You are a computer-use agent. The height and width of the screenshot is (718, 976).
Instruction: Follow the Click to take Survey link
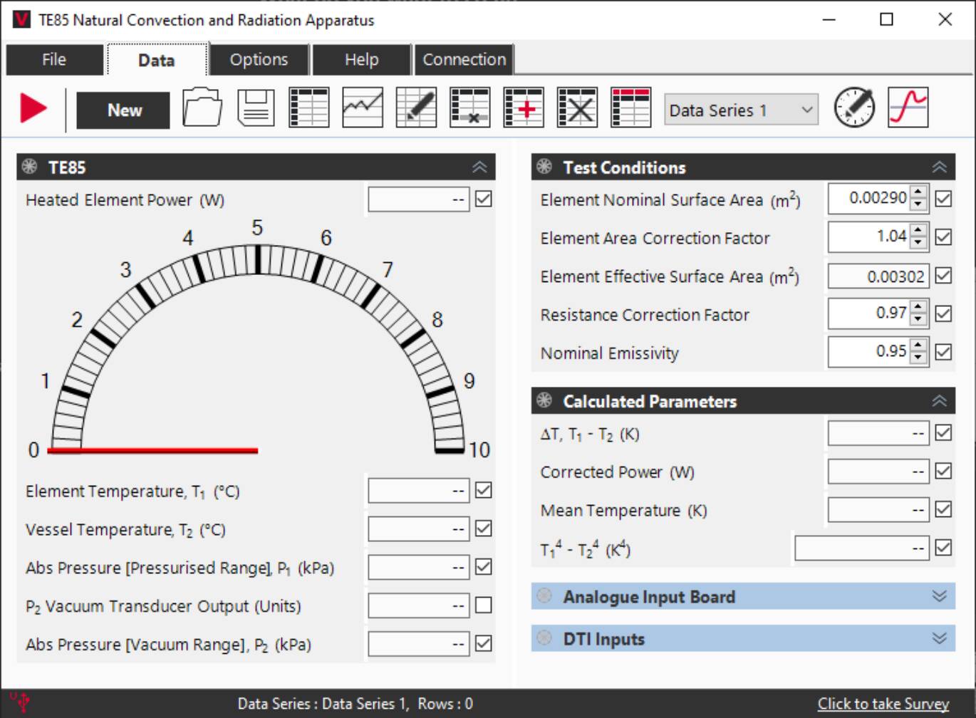click(883, 704)
